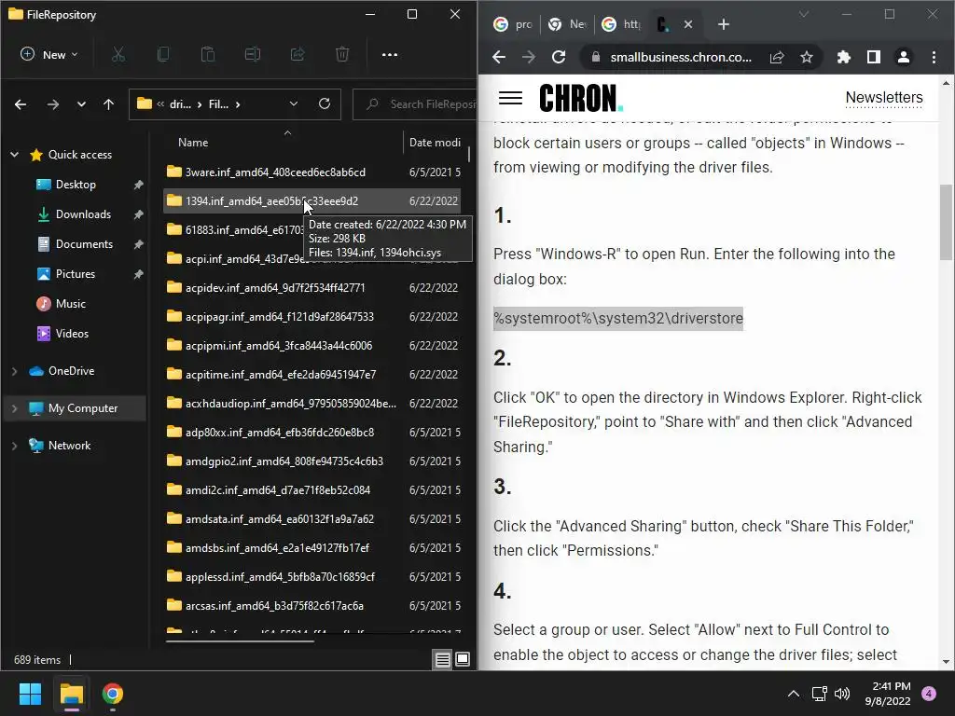Open the See more (three dots) menu in File Explorer
Screen dimensions: 955x716
coord(390,55)
